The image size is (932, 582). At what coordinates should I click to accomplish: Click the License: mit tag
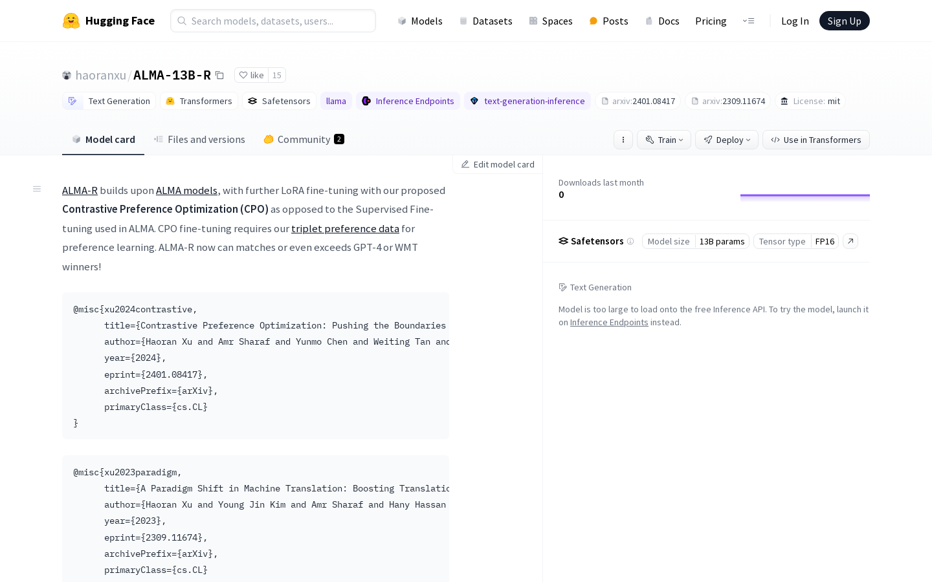click(x=810, y=101)
